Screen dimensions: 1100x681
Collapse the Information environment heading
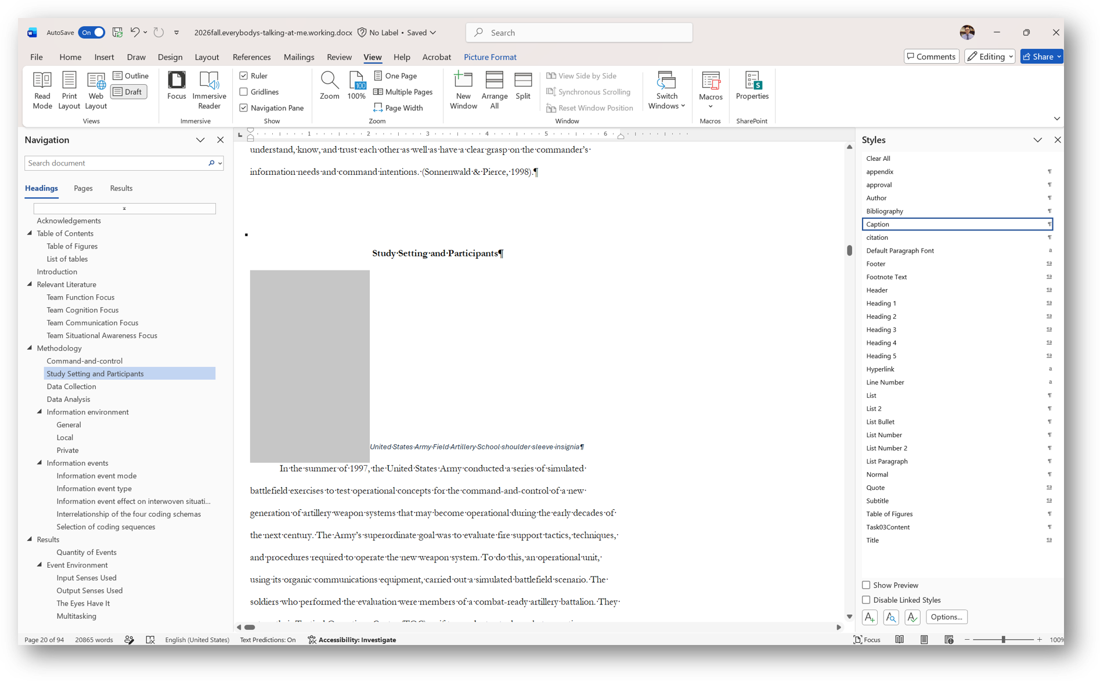[x=39, y=412]
